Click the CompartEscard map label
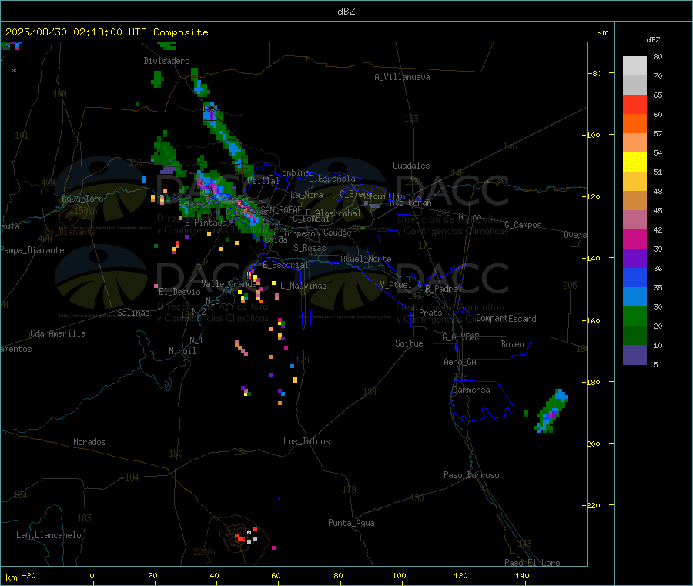This screenshot has width=693, height=586. [x=506, y=319]
